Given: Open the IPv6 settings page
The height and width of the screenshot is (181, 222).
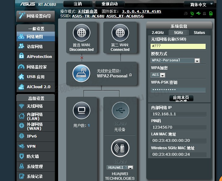Looking at the screenshot, I should coord(36,136).
